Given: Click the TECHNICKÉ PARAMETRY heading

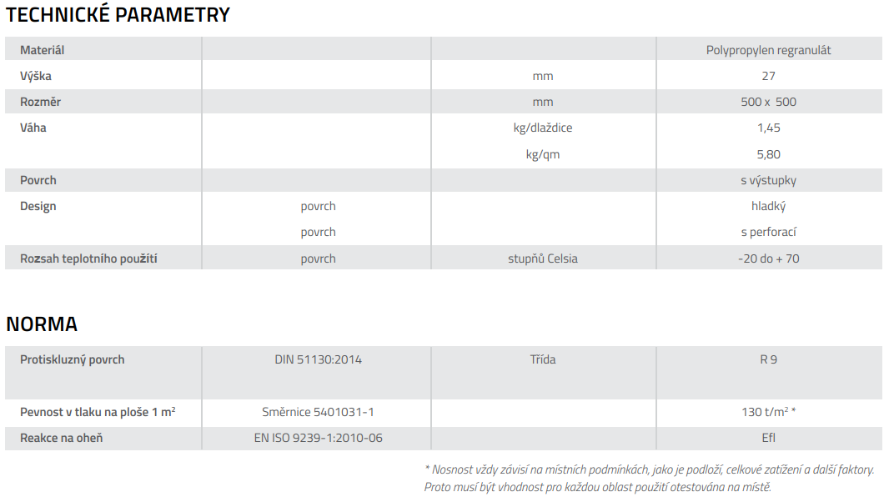Looking at the screenshot, I should click(118, 15).
